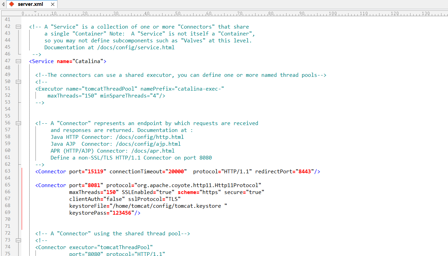The height and width of the screenshot is (256, 448).
Task: Click executor="tomcatThreadPool" on line 74
Action: [111, 247]
